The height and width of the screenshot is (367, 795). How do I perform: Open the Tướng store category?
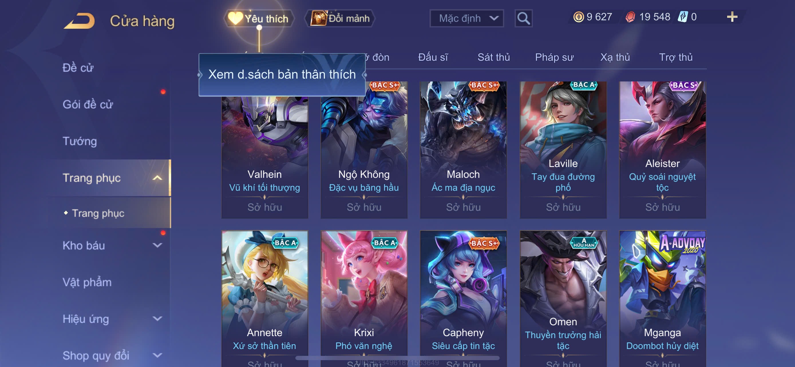80,141
